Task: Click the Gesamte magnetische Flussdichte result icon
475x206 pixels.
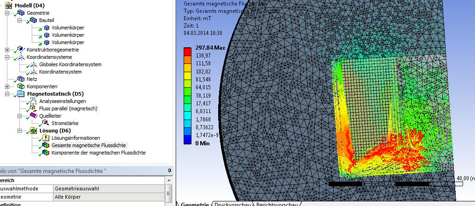Action: point(46,145)
